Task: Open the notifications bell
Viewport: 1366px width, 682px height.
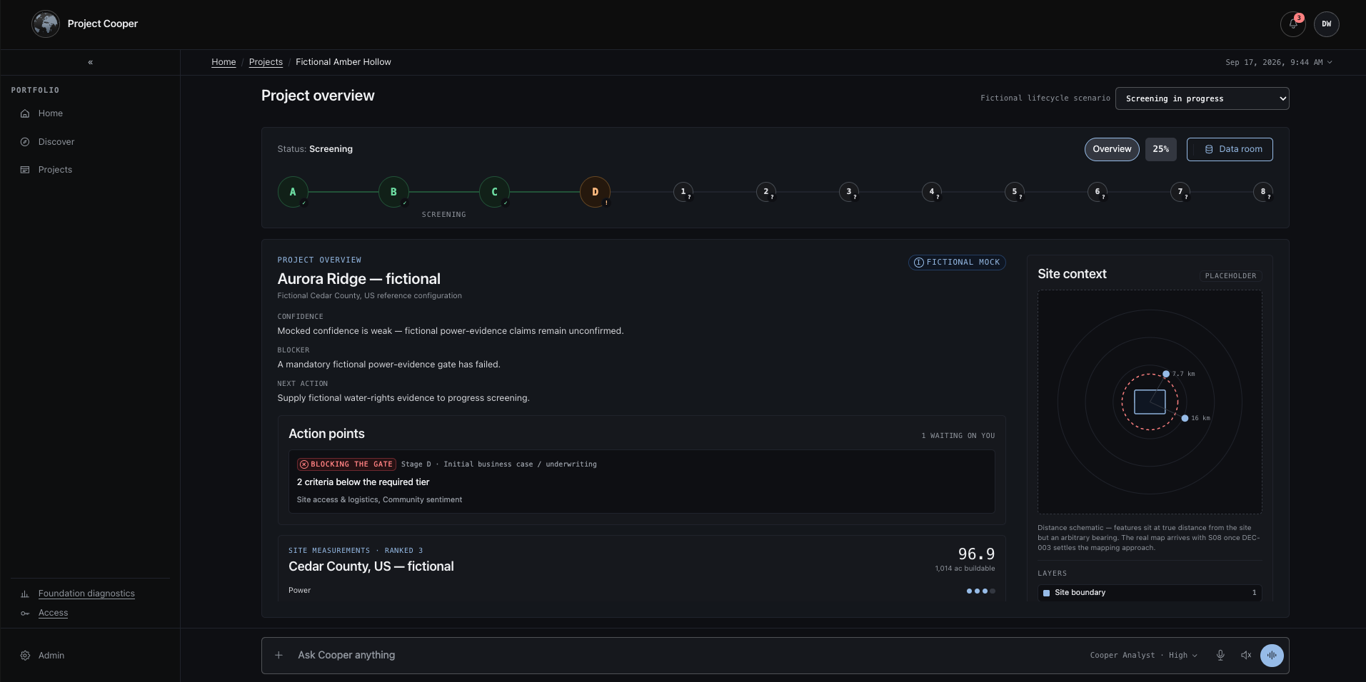Action: pyautogui.click(x=1292, y=24)
